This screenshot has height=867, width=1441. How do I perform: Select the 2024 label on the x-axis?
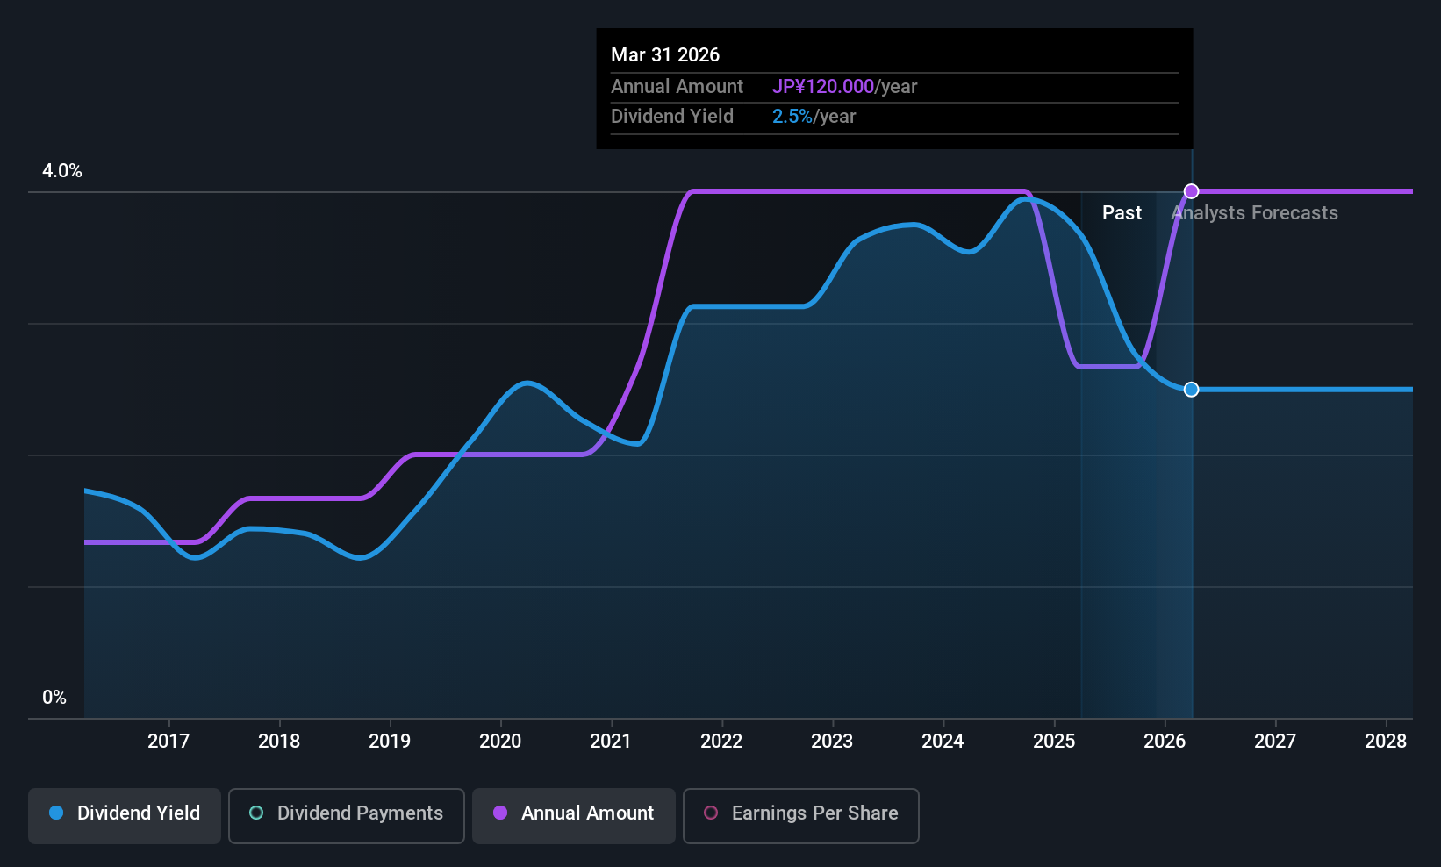[943, 742]
